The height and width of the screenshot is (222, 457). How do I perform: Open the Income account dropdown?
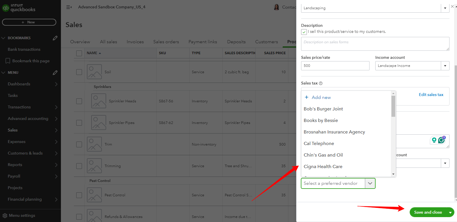(445, 66)
